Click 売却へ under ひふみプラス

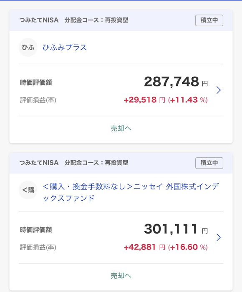coord(121,128)
